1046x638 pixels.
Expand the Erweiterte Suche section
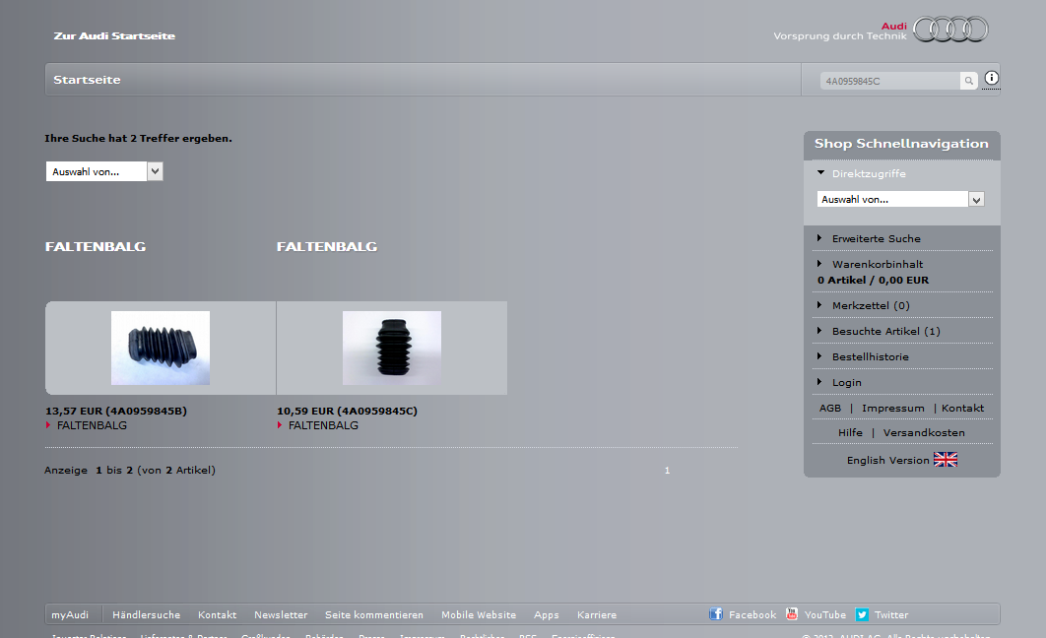coord(876,238)
